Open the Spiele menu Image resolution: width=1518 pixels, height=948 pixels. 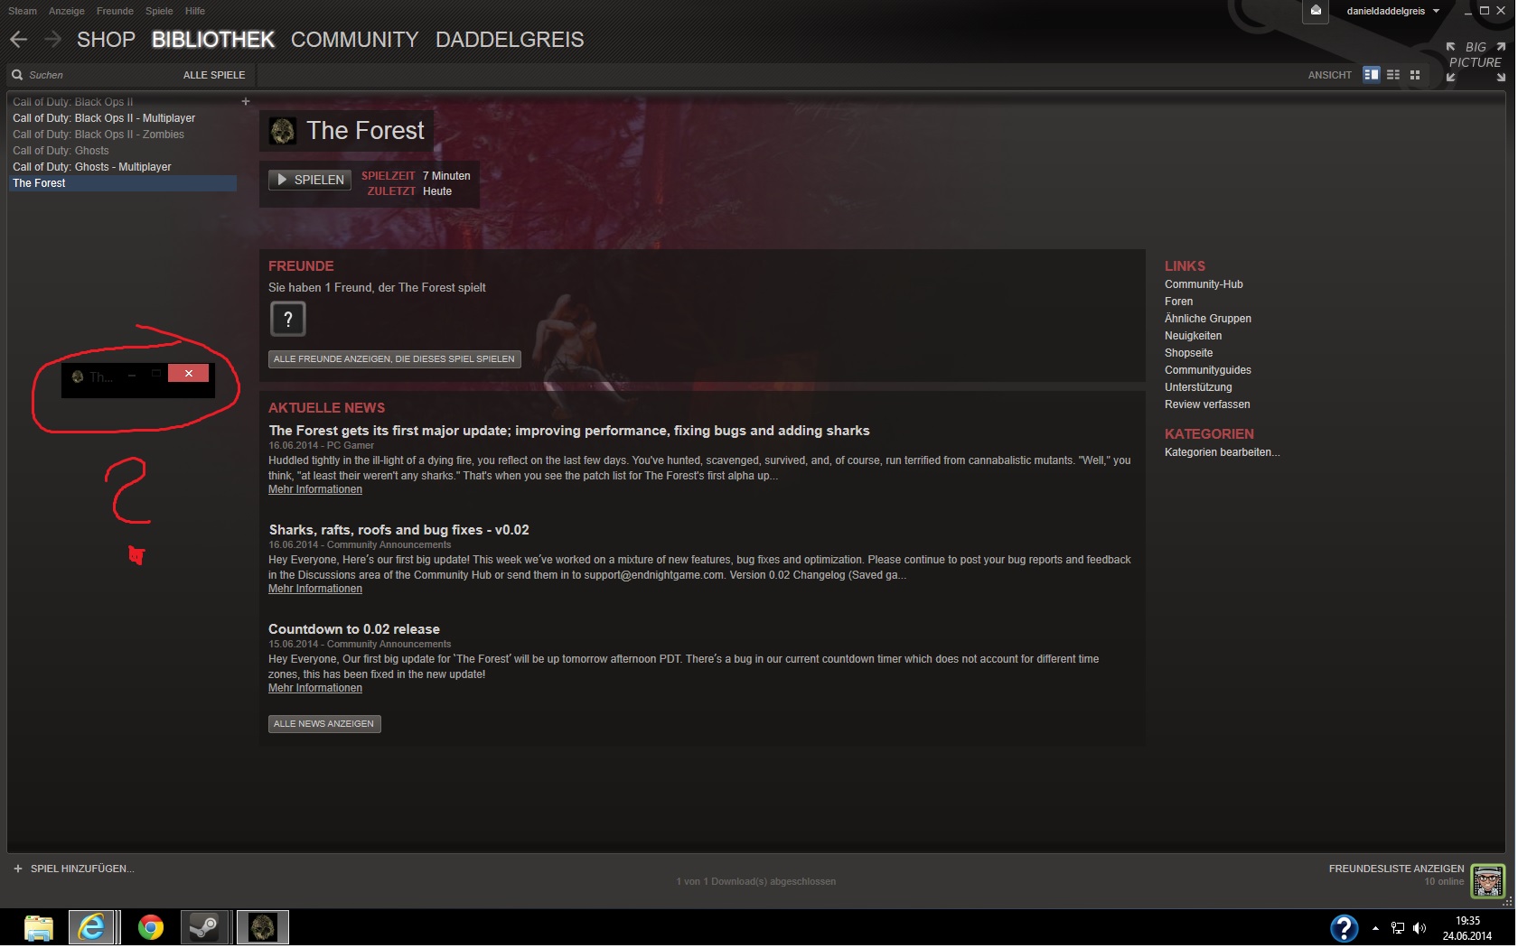click(x=159, y=11)
